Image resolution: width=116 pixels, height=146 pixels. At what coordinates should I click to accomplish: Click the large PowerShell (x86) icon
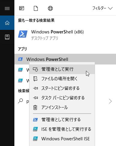(x=23, y=34)
